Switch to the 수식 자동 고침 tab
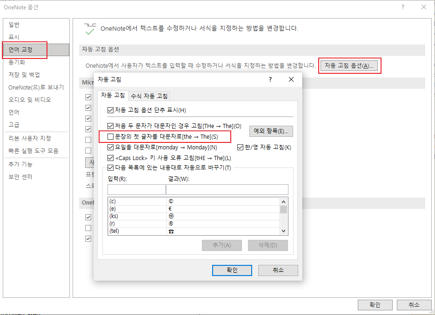This screenshot has width=435, height=315. (x=149, y=96)
